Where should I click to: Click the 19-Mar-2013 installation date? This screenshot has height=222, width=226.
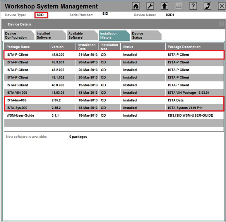[x=88, y=85]
